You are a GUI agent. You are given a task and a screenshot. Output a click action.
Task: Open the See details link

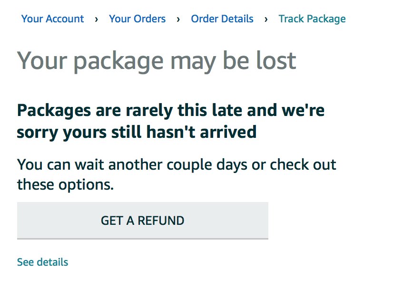click(x=42, y=262)
